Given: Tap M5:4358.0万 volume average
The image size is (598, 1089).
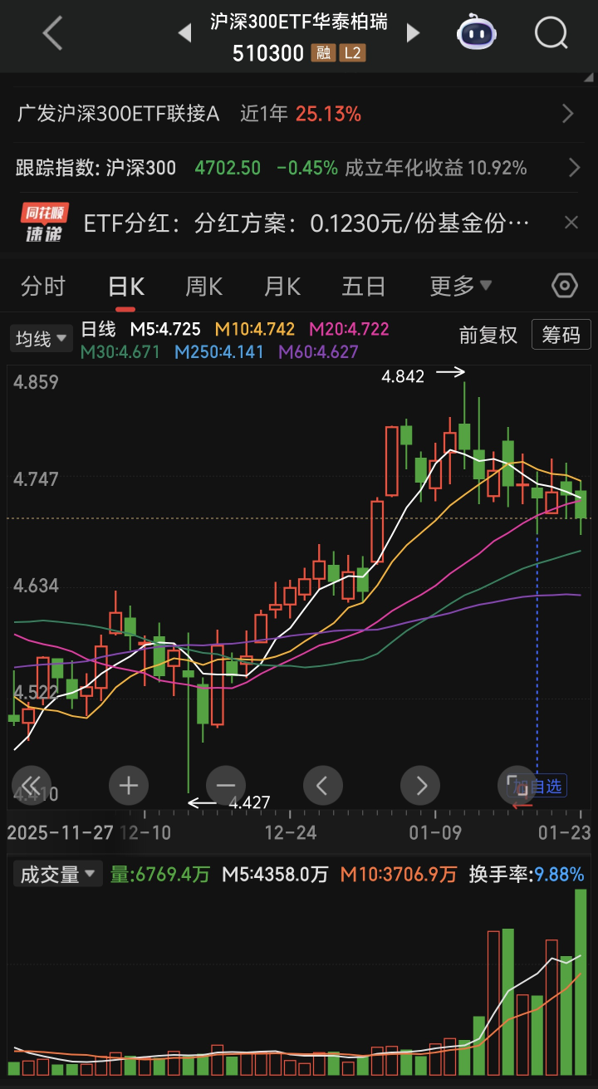Looking at the screenshot, I should [275, 874].
